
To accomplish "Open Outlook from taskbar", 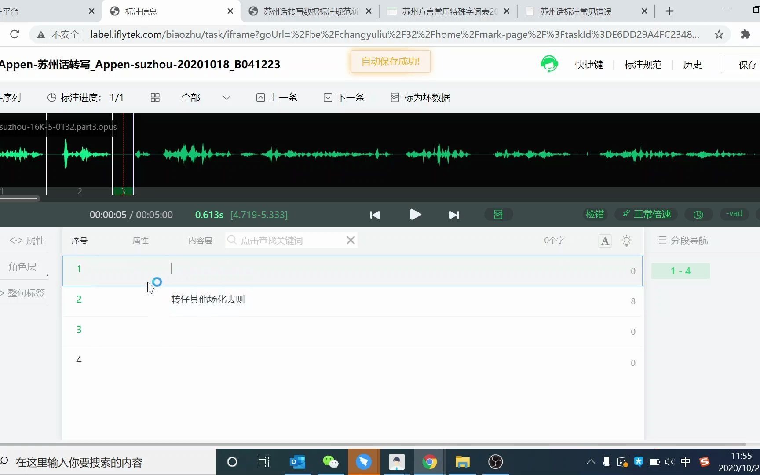I will (x=297, y=462).
